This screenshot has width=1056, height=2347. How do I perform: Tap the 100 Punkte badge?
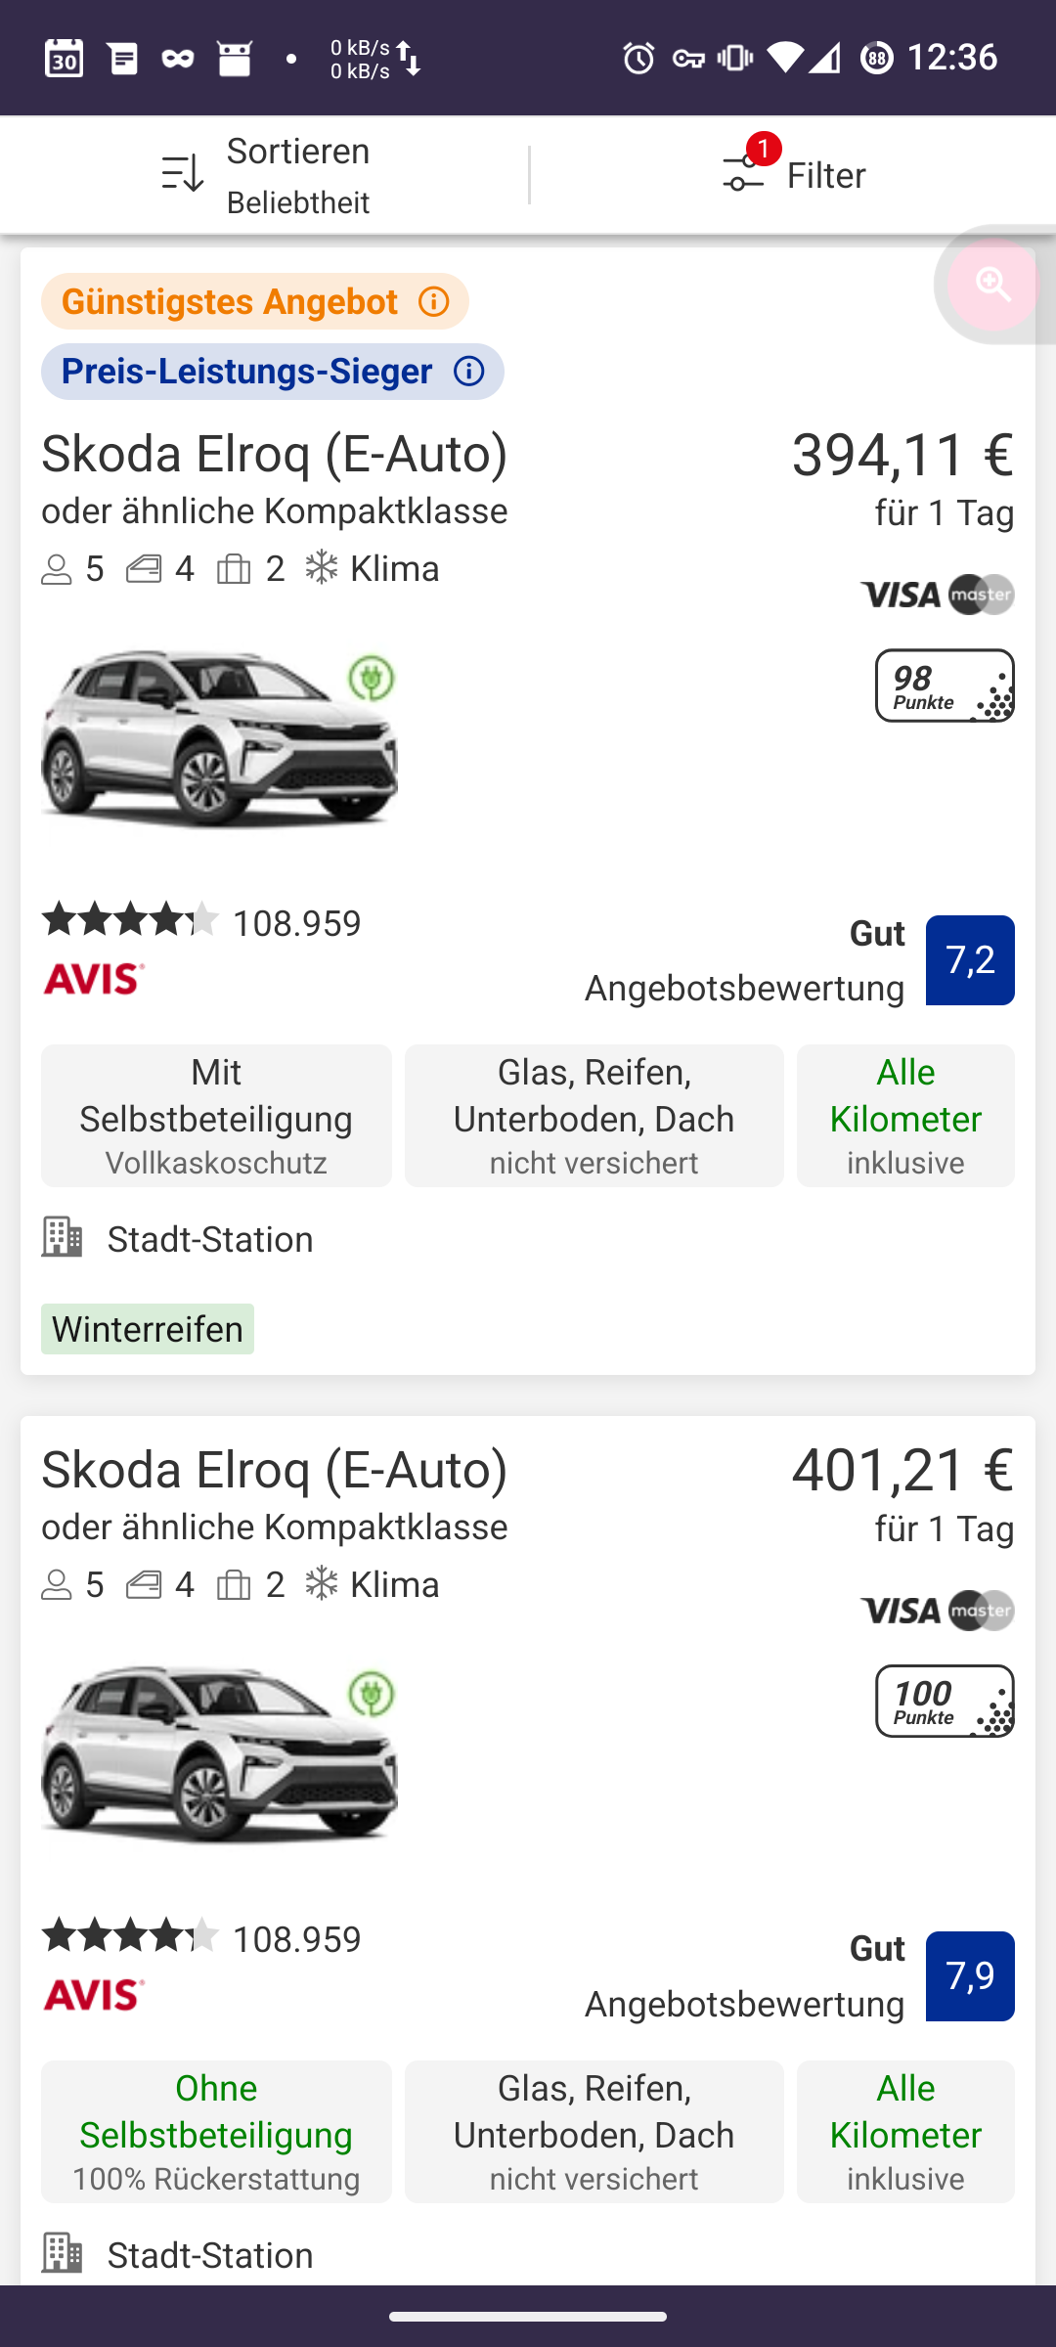pyautogui.click(x=944, y=1702)
